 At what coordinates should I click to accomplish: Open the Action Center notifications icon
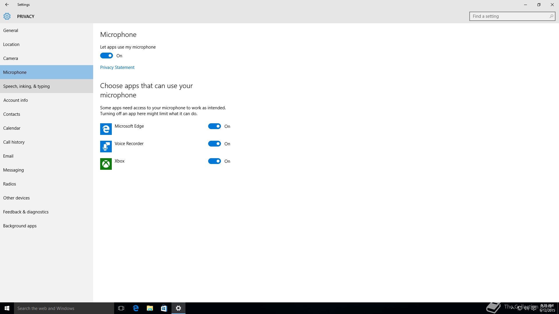pos(534,308)
